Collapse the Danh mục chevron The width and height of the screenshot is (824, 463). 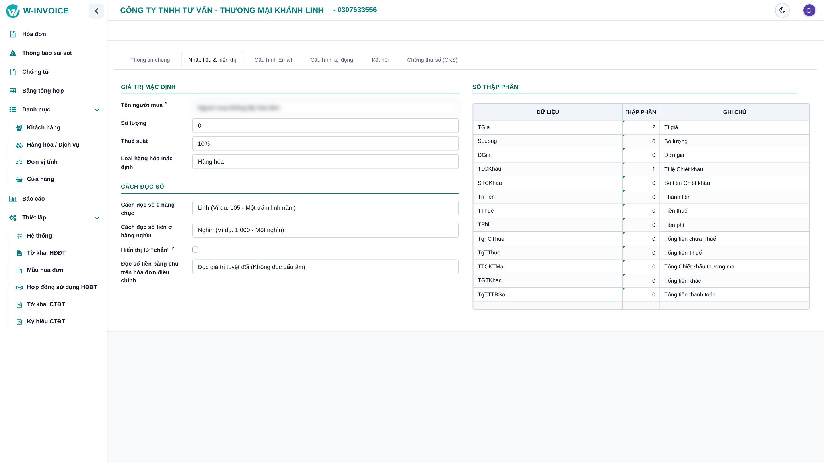[97, 110]
